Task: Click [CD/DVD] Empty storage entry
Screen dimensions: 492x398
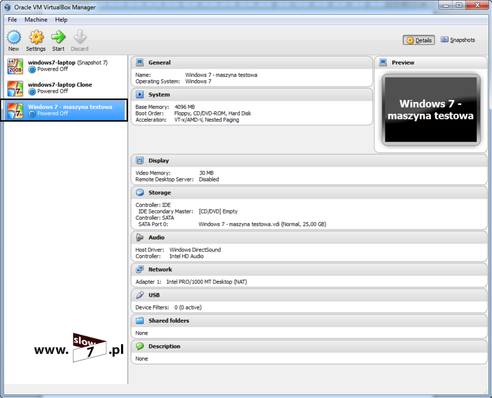Action: tap(218, 212)
